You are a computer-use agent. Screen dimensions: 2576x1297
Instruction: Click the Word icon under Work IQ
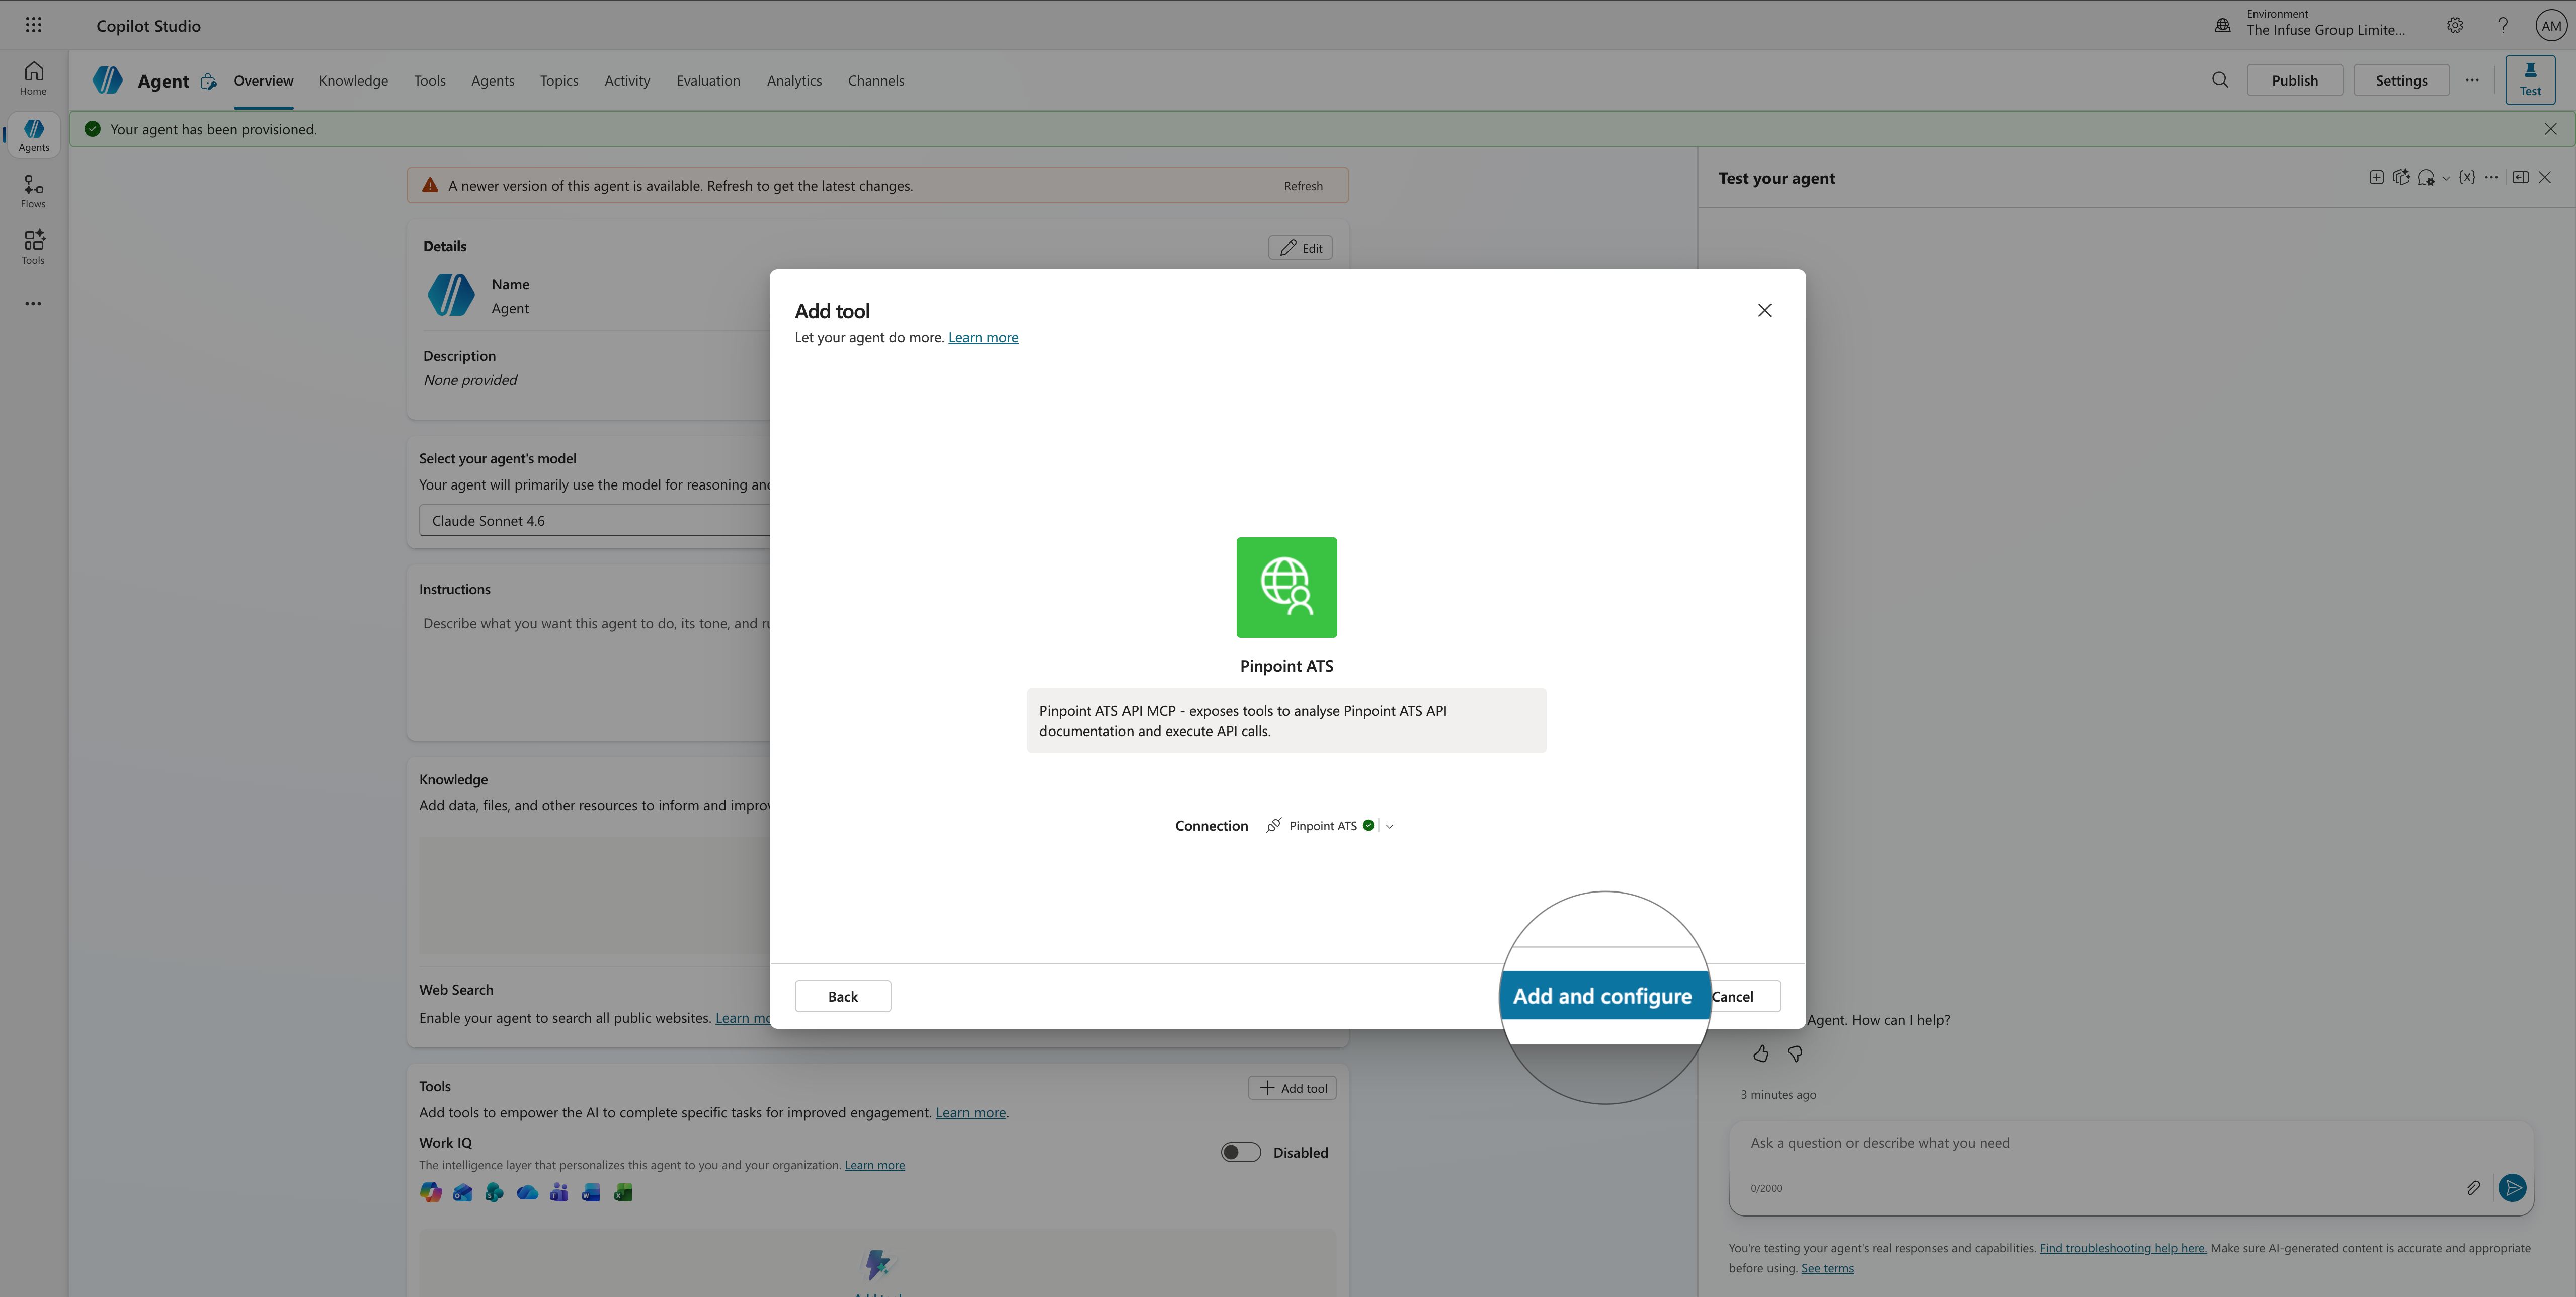[591, 1192]
